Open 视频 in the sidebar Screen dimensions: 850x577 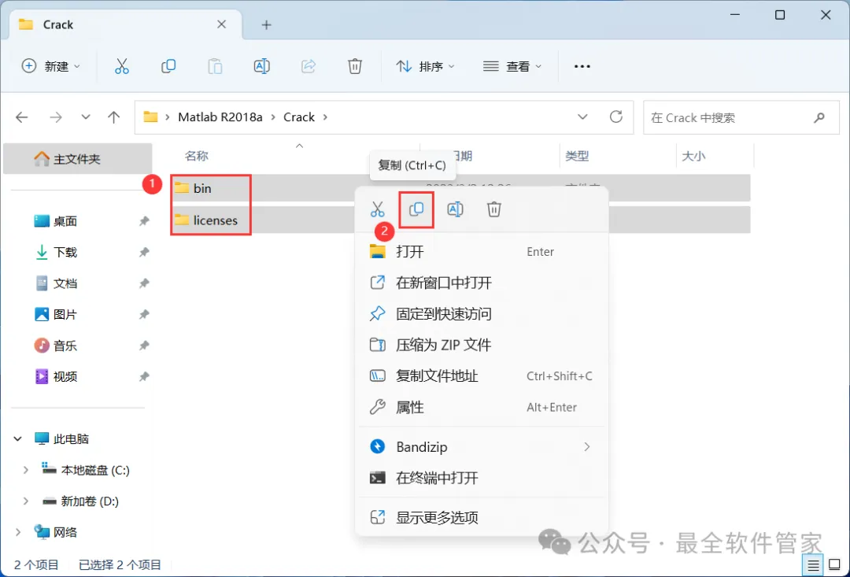click(x=65, y=376)
